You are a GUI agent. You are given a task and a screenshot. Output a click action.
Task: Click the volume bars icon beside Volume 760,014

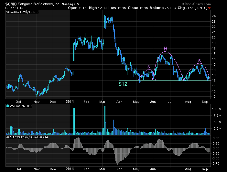(8, 106)
